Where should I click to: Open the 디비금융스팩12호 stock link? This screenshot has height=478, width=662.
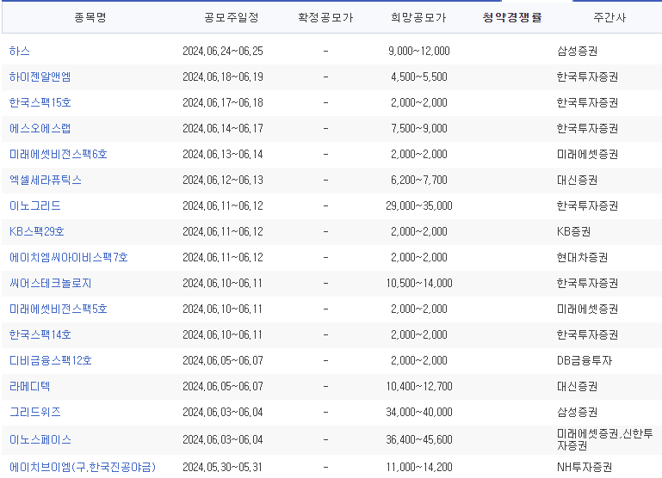point(50,360)
